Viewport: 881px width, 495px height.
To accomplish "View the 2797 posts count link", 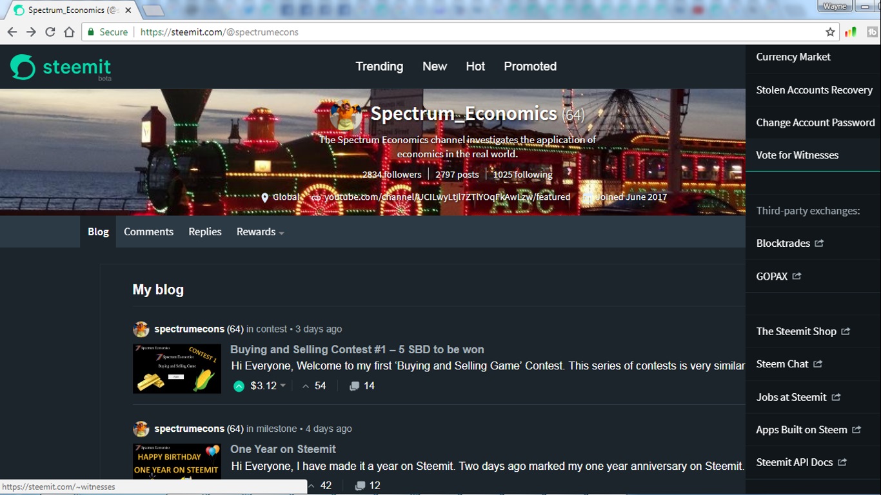I will pos(457,175).
